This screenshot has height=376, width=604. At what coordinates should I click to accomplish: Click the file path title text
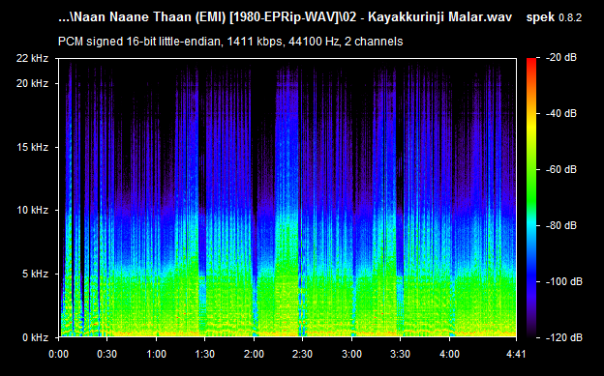pyautogui.click(x=285, y=17)
